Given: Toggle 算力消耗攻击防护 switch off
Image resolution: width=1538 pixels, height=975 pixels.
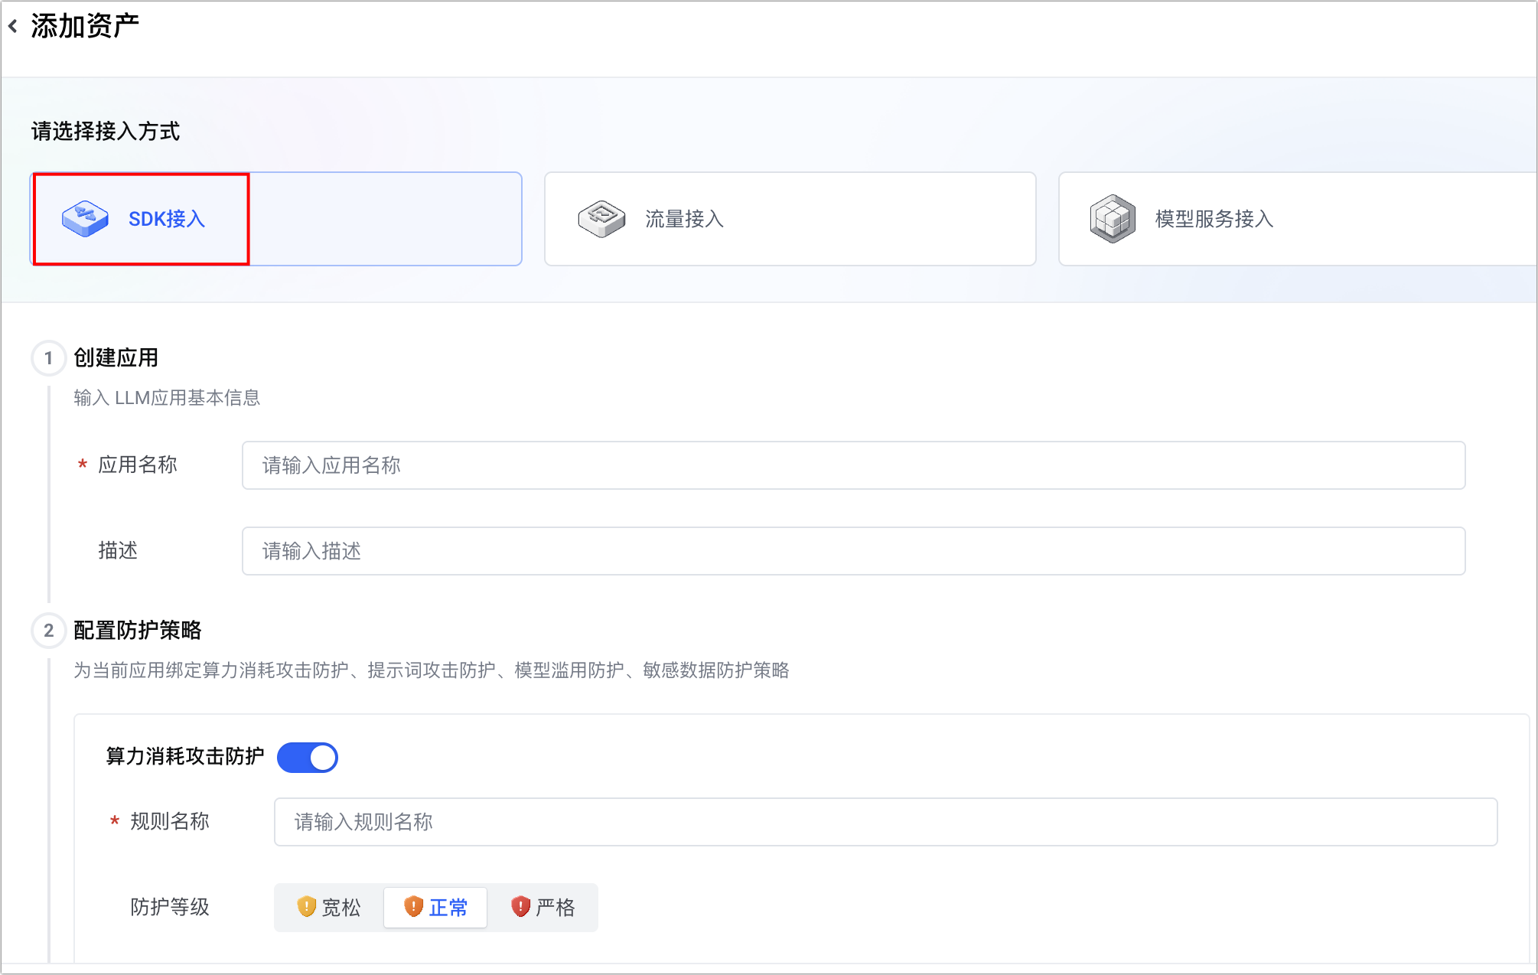Looking at the screenshot, I should [308, 758].
